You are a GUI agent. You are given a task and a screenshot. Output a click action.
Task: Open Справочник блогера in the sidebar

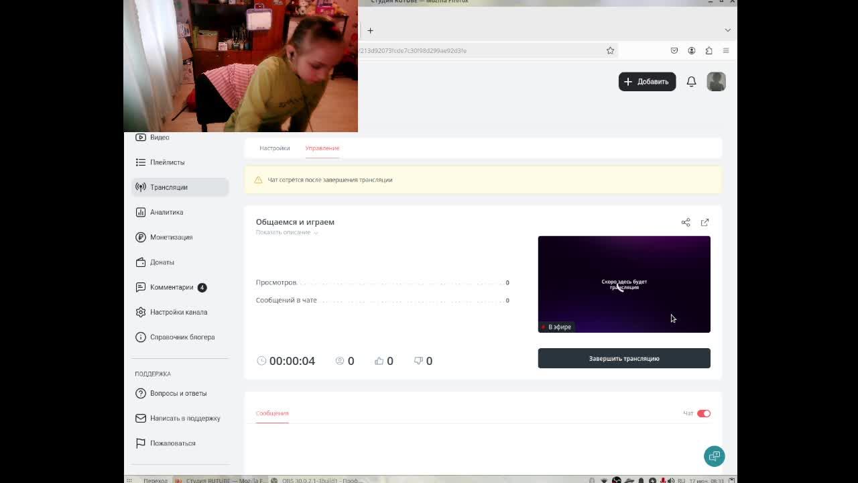(180, 337)
